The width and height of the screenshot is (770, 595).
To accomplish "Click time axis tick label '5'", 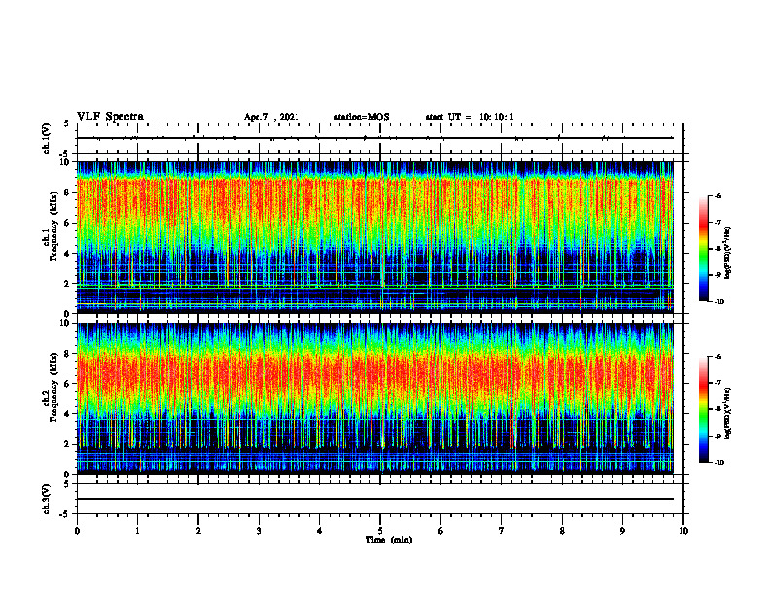I will [380, 531].
